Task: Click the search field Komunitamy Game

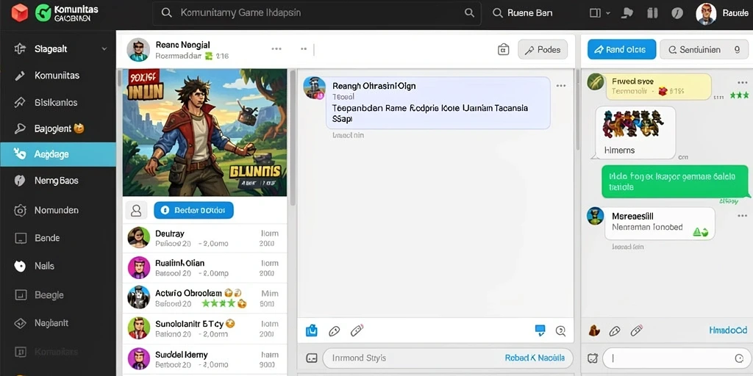Action: (316, 13)
